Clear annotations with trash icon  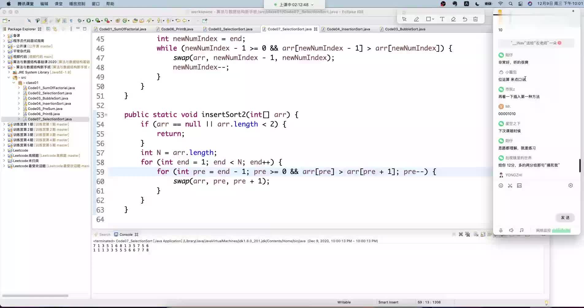(475, 19)
